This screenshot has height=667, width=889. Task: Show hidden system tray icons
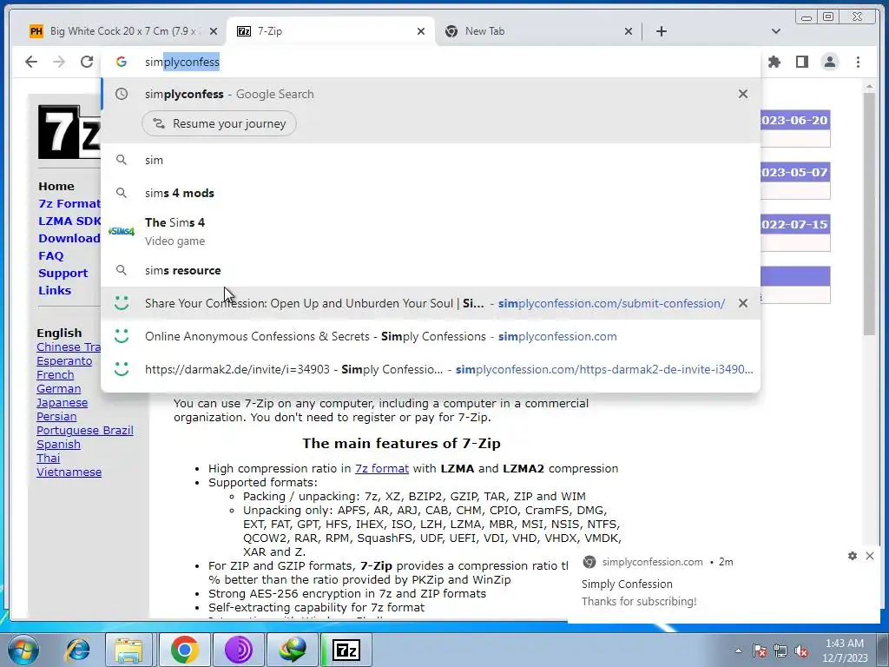[738, 650]
